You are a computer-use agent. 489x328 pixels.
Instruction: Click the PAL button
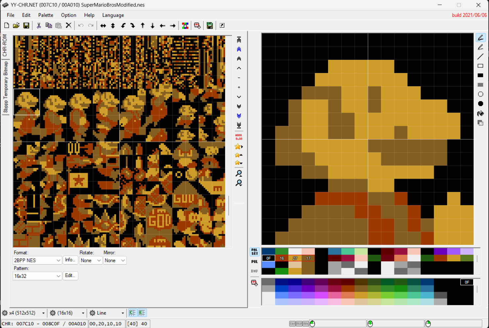tap(254, 262)
